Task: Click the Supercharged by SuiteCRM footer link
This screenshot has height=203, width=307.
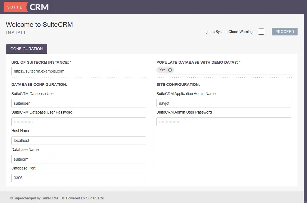Action: pos(34,198)
